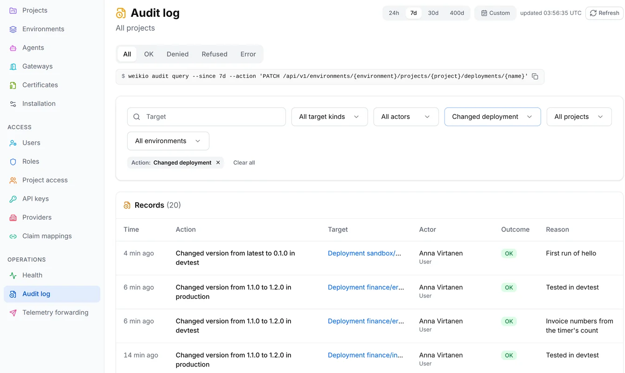The width and height of the screenshot is (625, 373).
Task: Click the Health pulse icon
Action: [13, 275]
